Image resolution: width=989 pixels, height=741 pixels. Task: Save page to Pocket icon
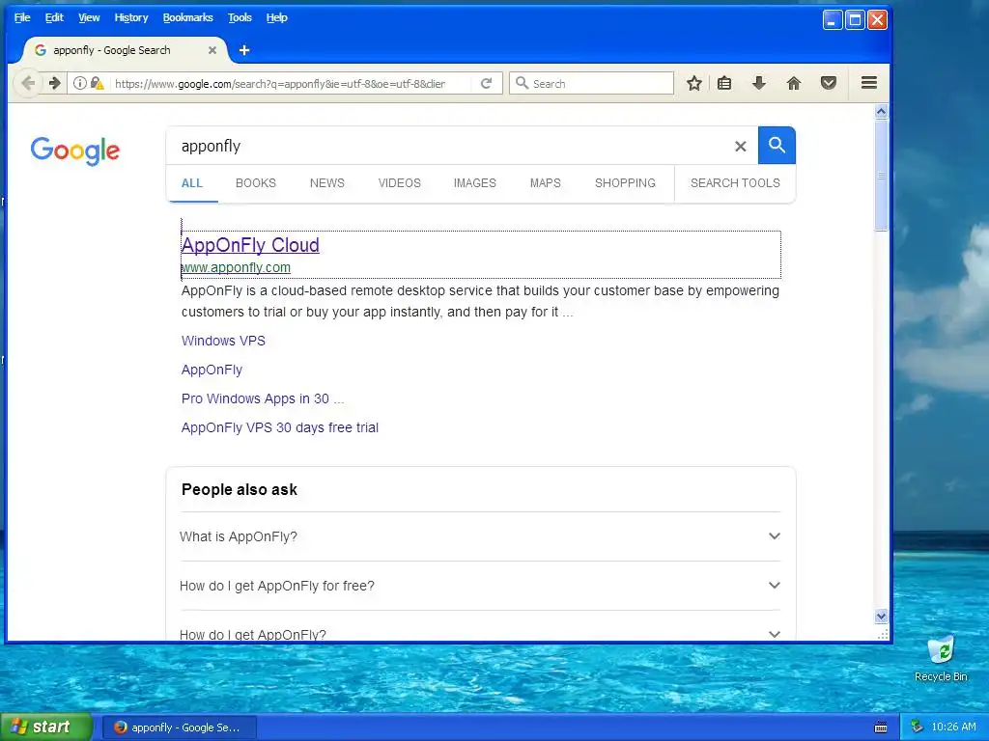pyautogui.click(x=828, y=83)
